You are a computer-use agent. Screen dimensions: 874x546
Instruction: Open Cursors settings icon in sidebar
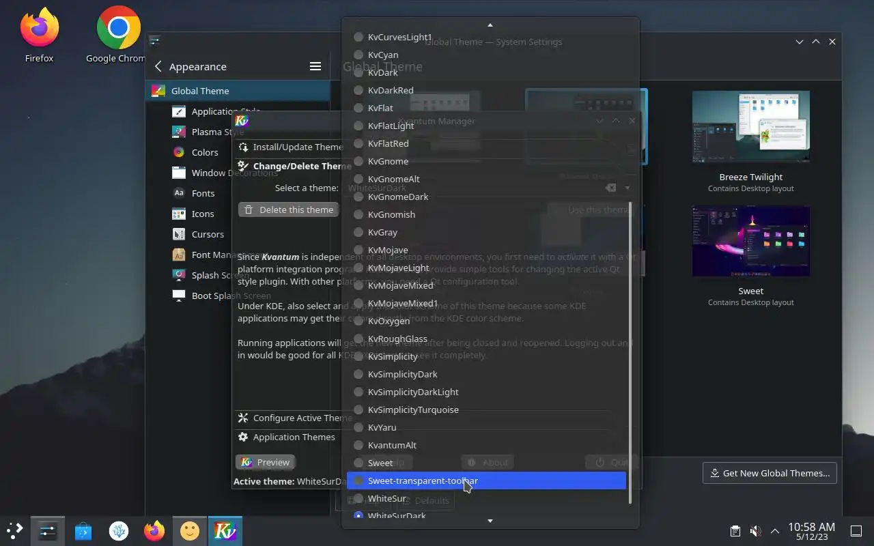[179, 234]
